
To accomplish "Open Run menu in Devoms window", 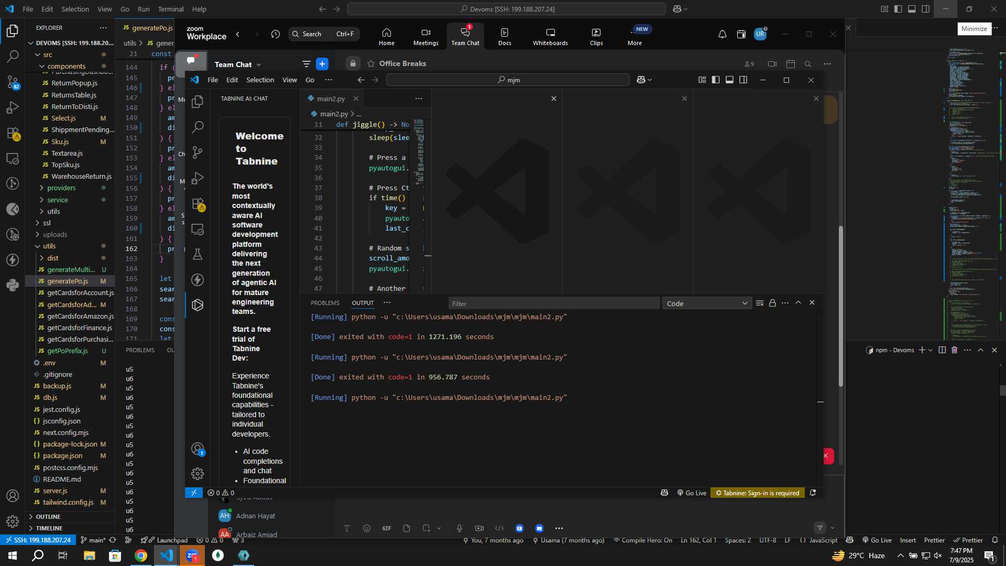I will [x=144, y=9].
